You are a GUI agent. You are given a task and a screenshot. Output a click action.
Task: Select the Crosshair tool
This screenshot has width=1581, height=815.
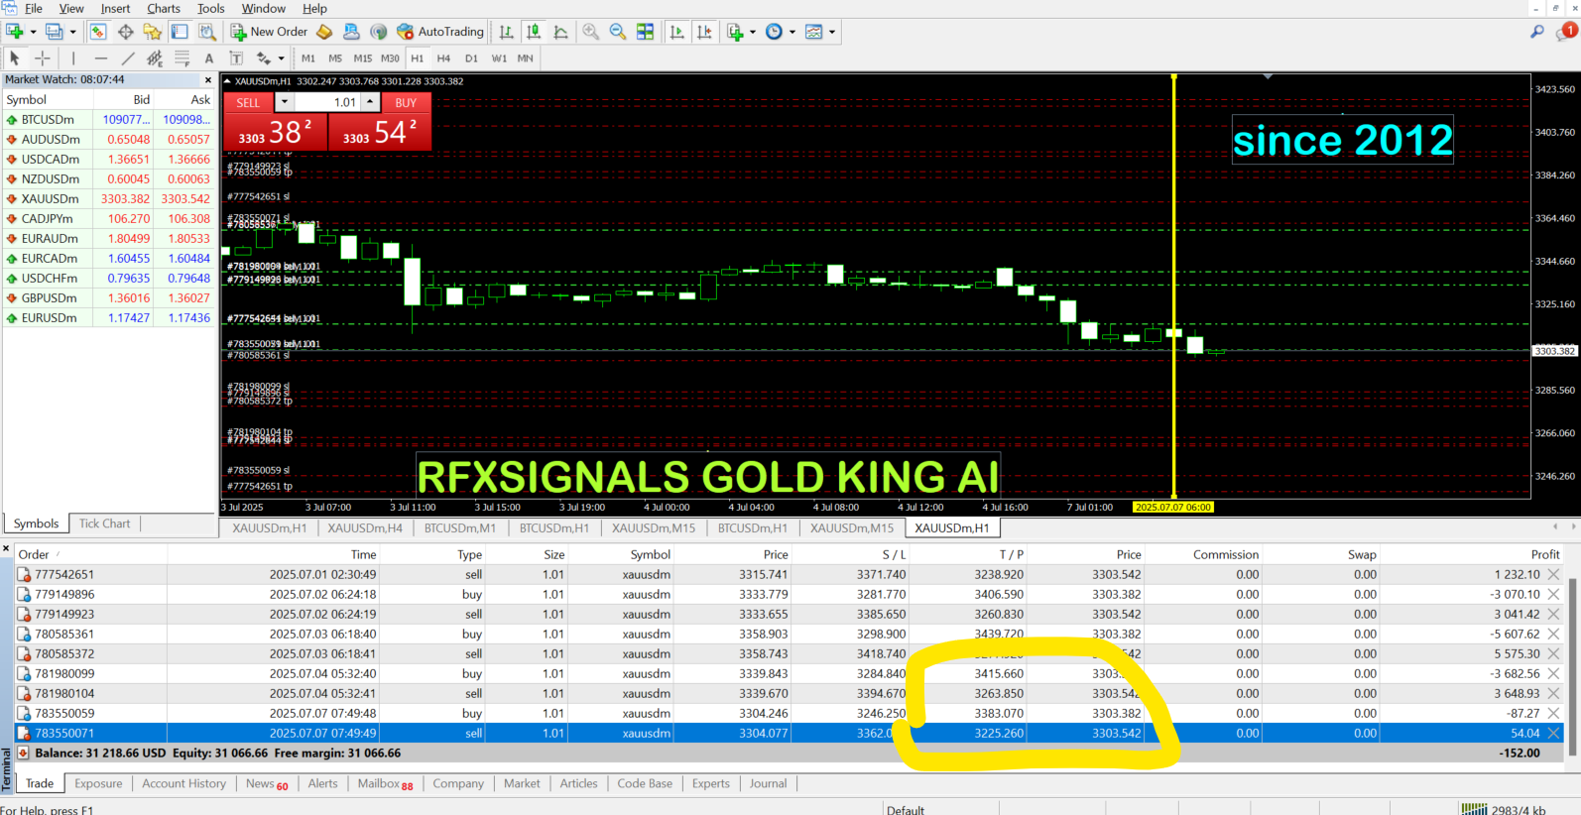[x=43, y=58]
